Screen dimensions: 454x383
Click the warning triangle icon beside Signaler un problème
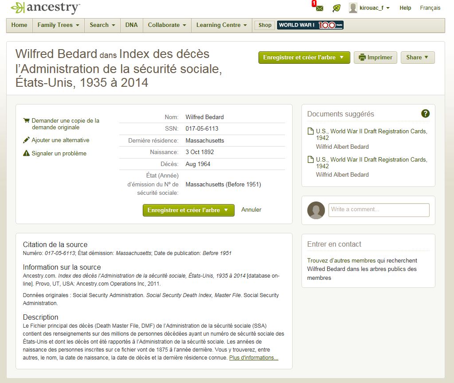coord(26,153)
